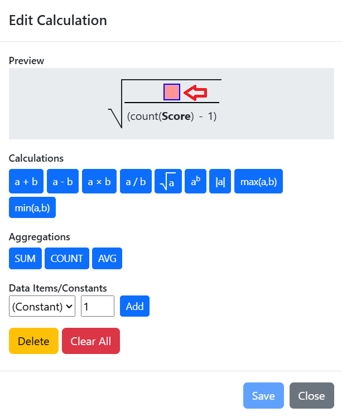Insert the min(a,b) function
Viewport: 342px width, 417px height.
point(32,207)
